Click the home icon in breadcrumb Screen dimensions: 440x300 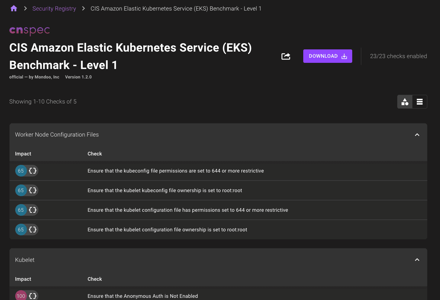pyautogui.click(x=14, y=8)
